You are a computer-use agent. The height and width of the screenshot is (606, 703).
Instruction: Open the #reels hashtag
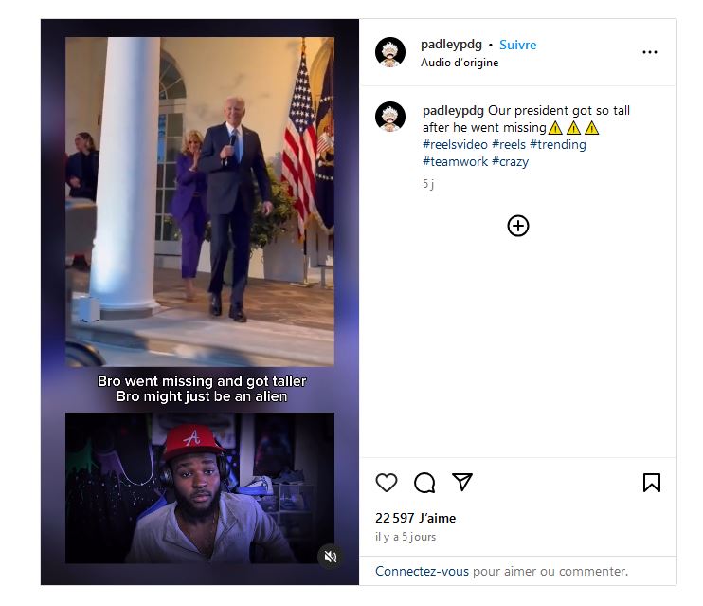tap(509, 145)
